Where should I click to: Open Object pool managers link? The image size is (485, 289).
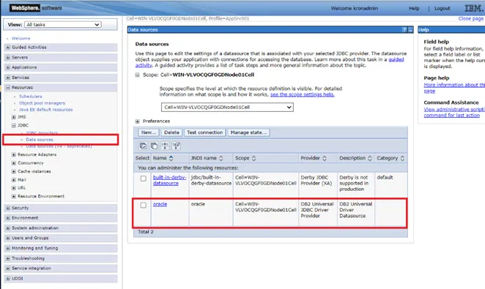tap(42, 103)
